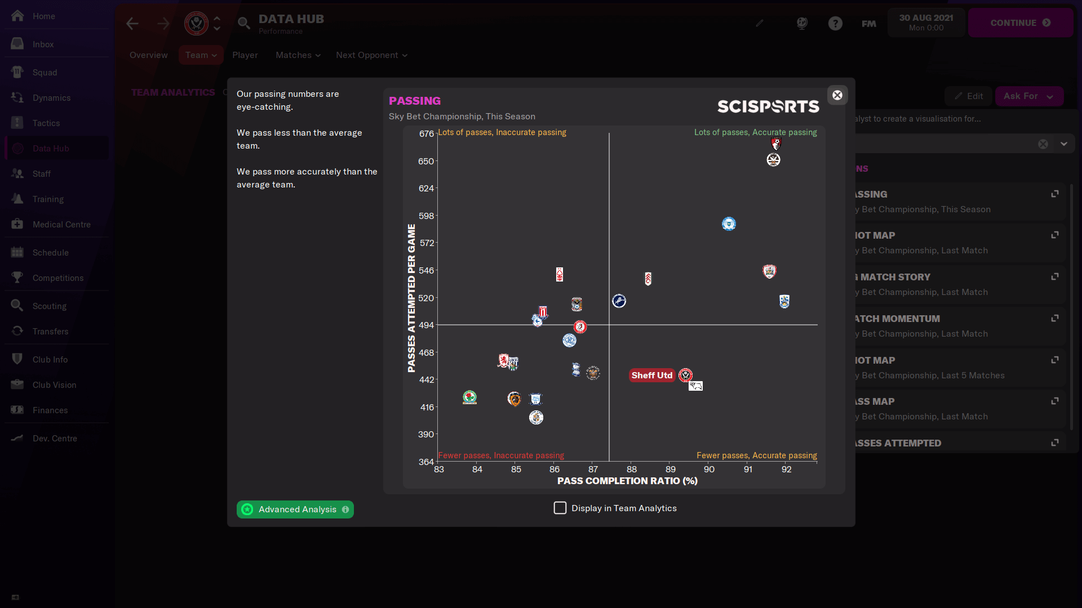
Task: Click the Finances sidebar icon
Action: click(17, 410)
